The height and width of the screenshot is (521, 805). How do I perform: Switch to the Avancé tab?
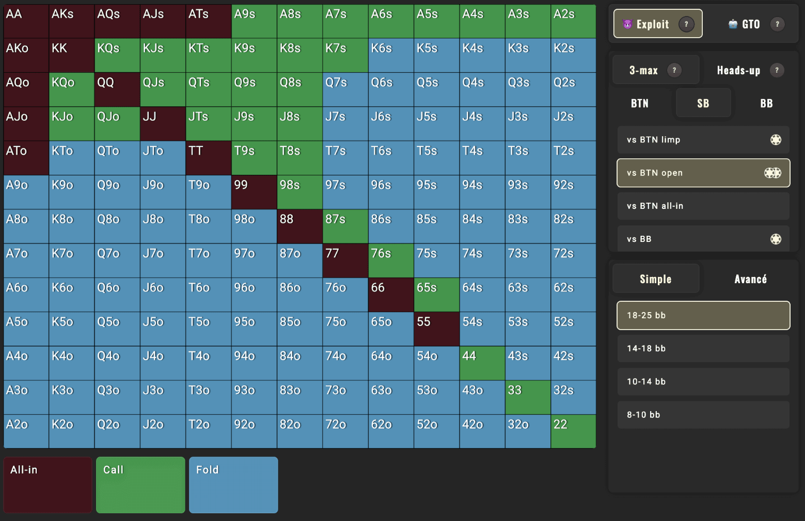tap(750, 279)
